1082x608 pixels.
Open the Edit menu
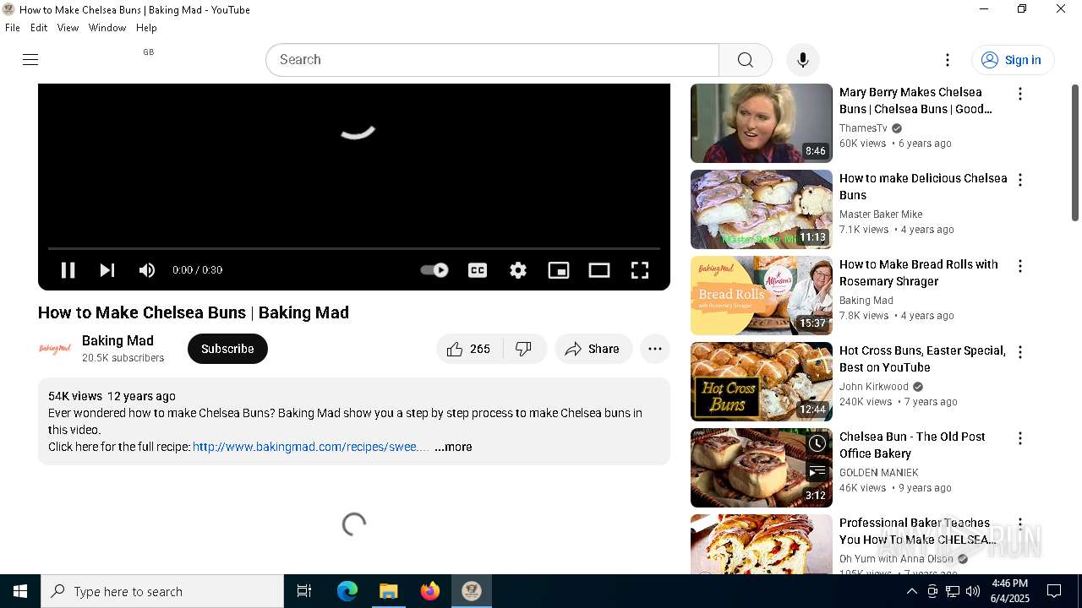(x=39, y=28)
